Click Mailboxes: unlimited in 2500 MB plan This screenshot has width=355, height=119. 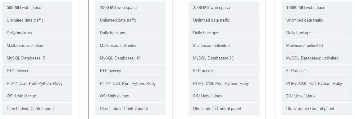click(x=224, y=46)
